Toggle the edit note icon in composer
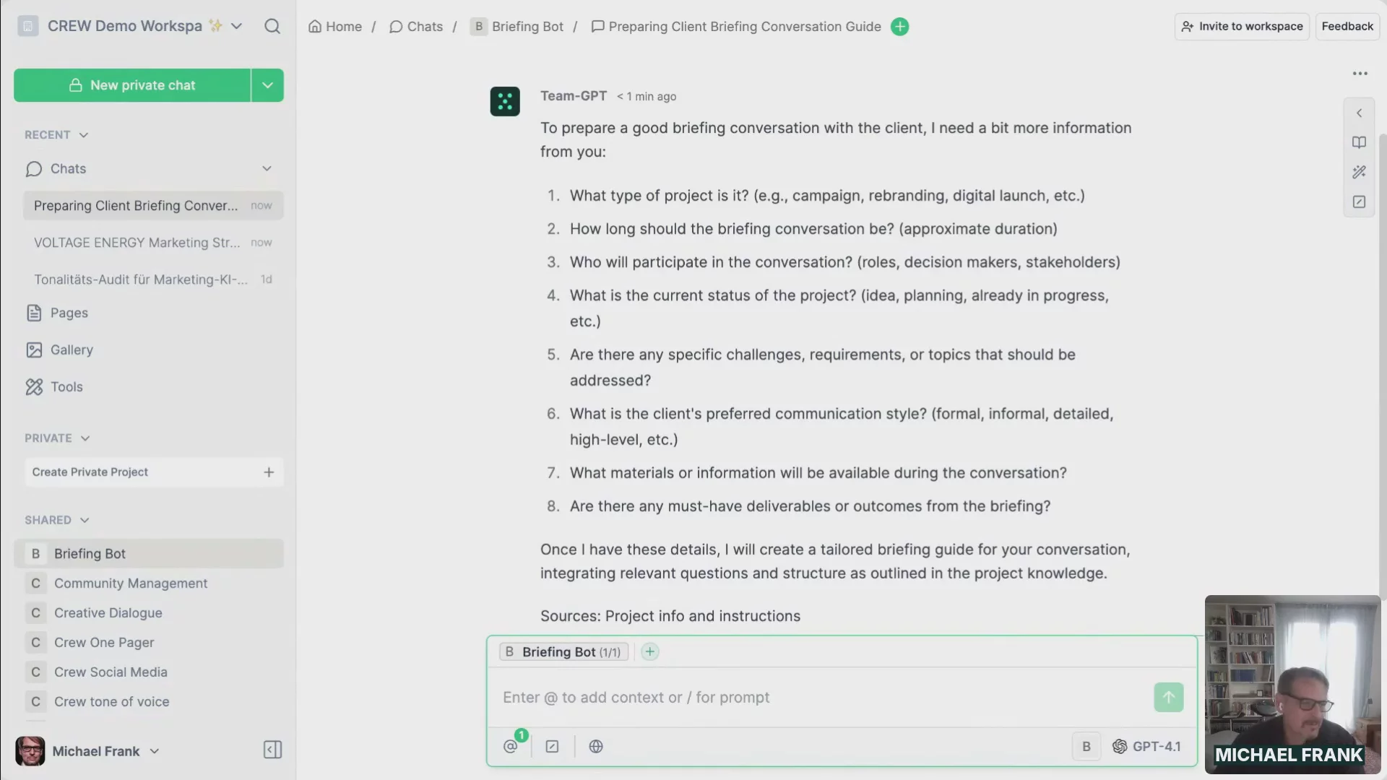 pyautogui.click(x=553, y=747)
